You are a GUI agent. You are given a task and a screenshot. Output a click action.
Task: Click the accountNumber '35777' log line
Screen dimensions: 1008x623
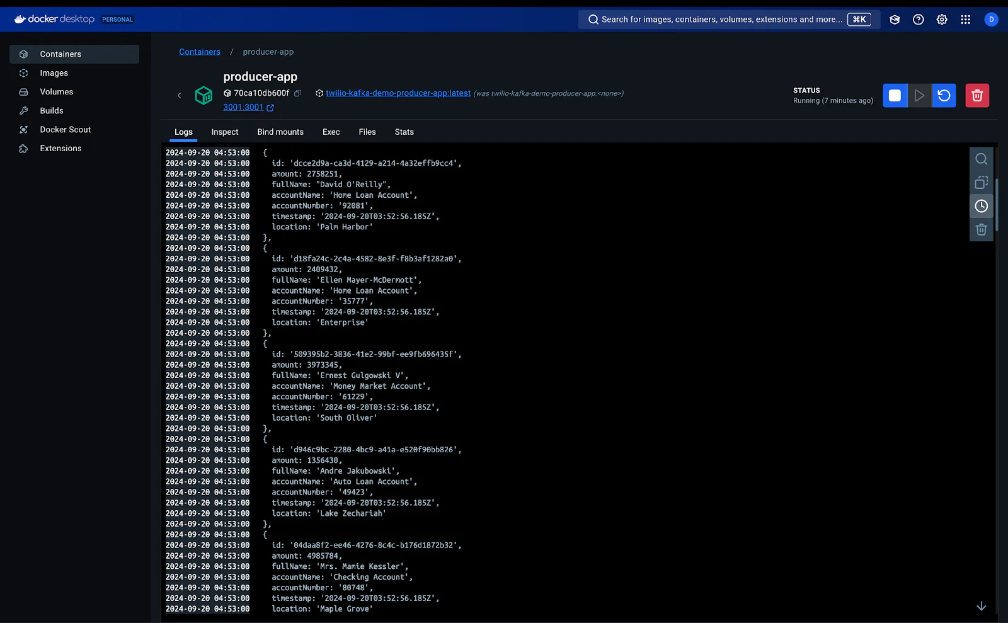[322, 301]
